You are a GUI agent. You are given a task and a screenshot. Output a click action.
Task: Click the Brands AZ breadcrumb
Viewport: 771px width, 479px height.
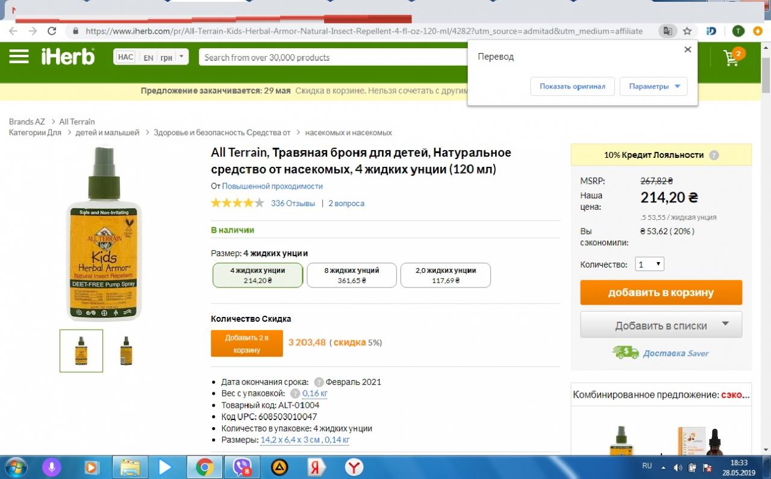(27, 122)
